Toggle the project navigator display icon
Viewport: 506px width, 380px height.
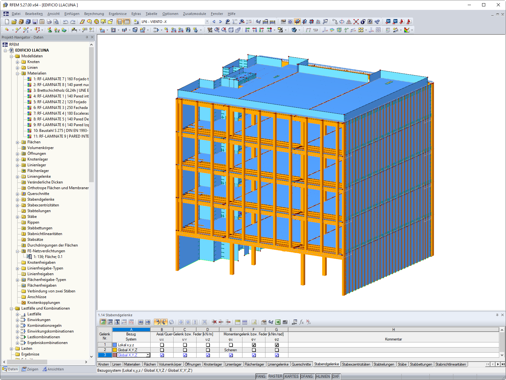[120, 22]
